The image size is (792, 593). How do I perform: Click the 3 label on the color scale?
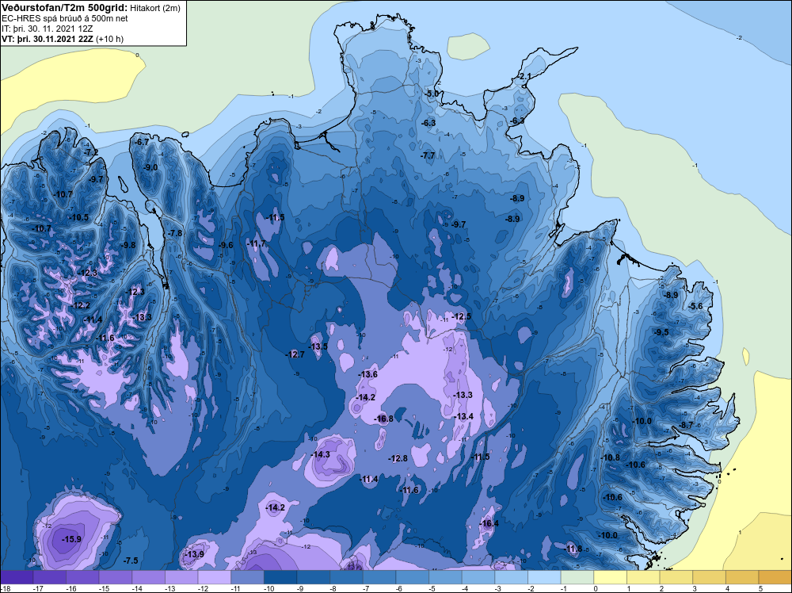pos(694,588)
